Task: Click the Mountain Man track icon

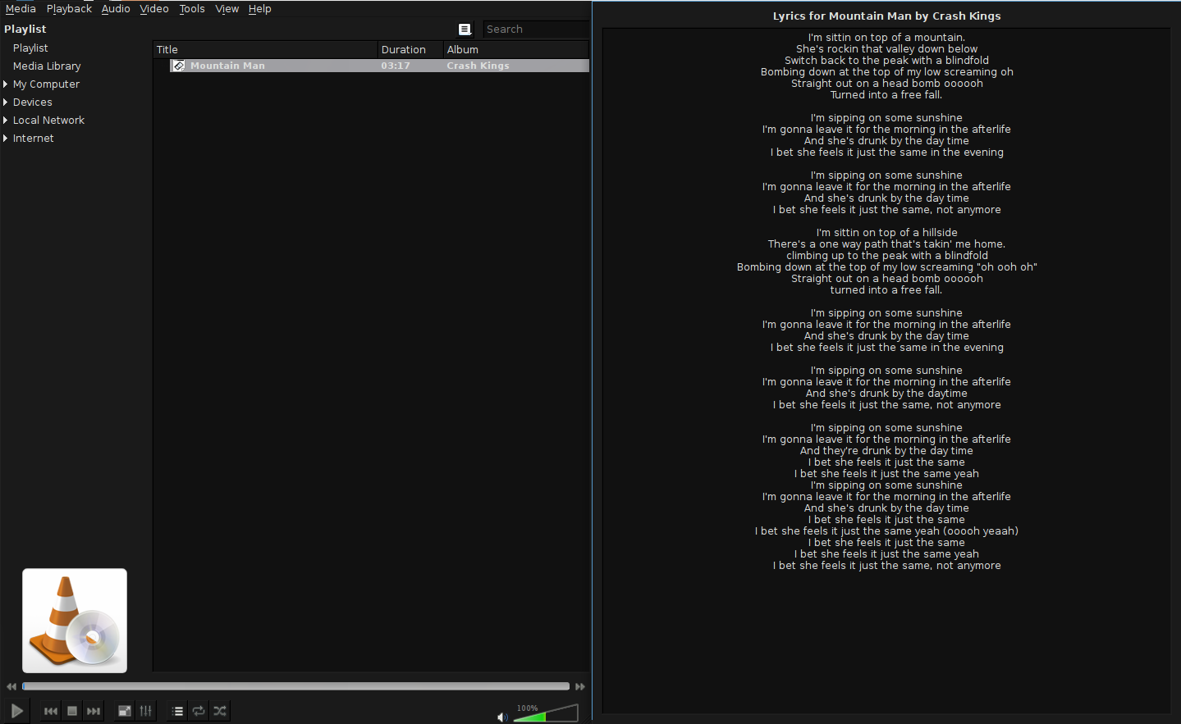Action: pos(179,66)
